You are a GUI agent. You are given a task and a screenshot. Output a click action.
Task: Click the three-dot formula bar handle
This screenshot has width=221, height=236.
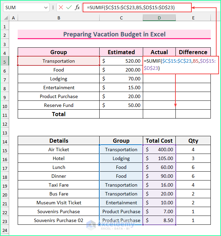(x=53, y=7)
